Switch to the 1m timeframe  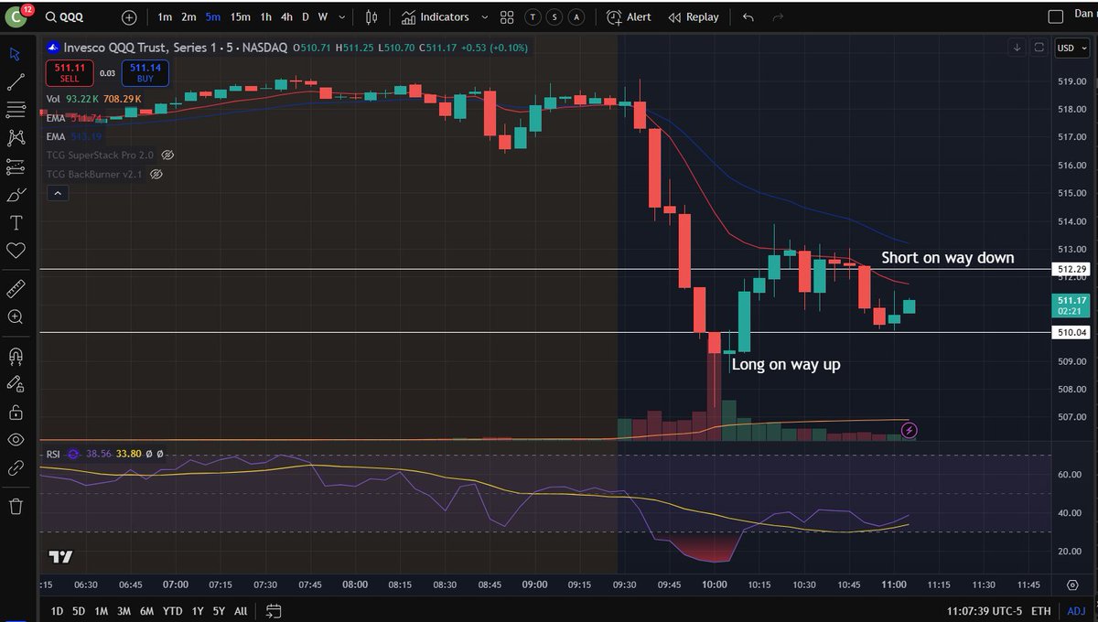[x=165, y=17]
